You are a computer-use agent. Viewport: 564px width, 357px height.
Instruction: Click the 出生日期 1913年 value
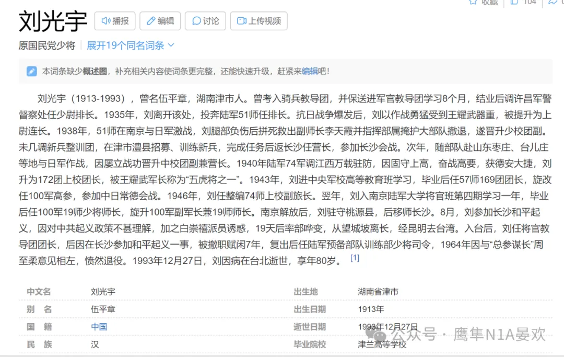pos(371,309)
